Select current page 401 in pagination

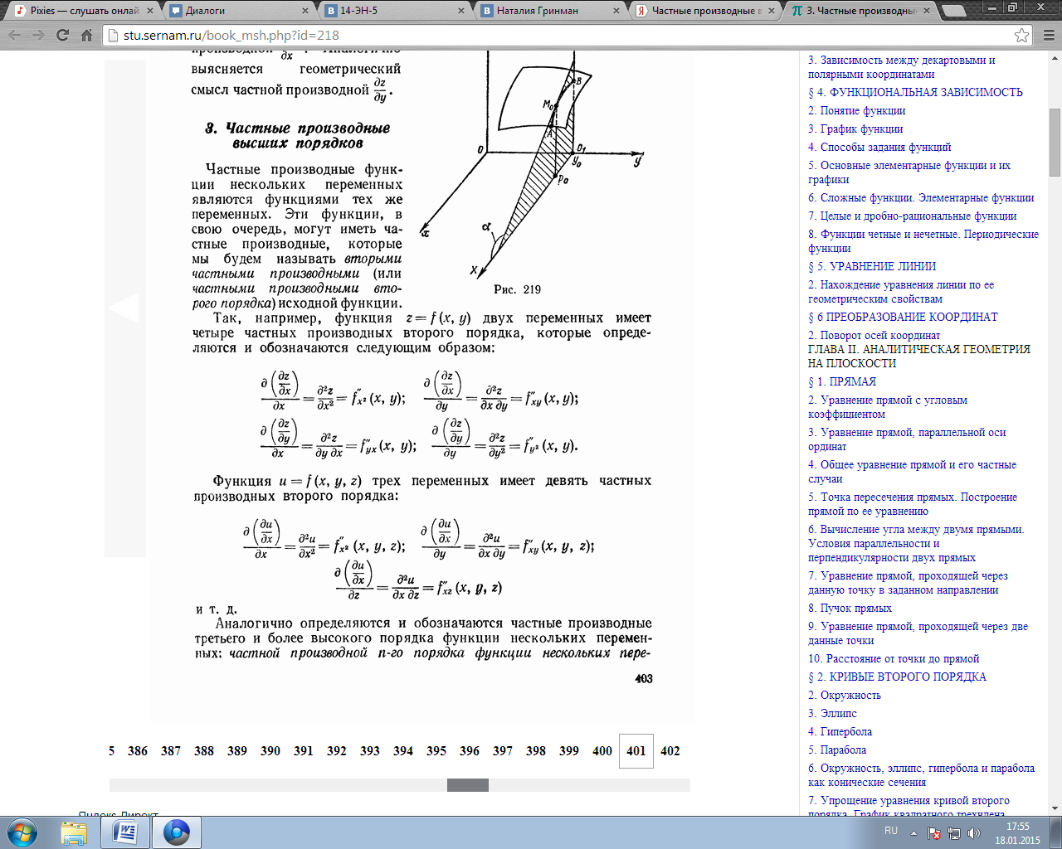point(636,751)
